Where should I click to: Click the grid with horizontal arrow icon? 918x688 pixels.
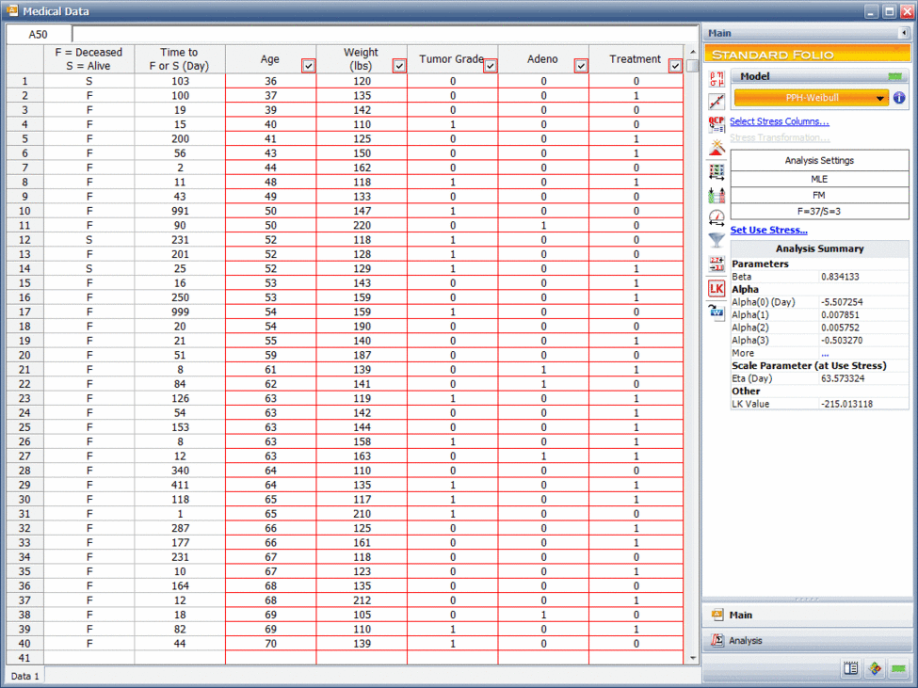coord(717,171)
